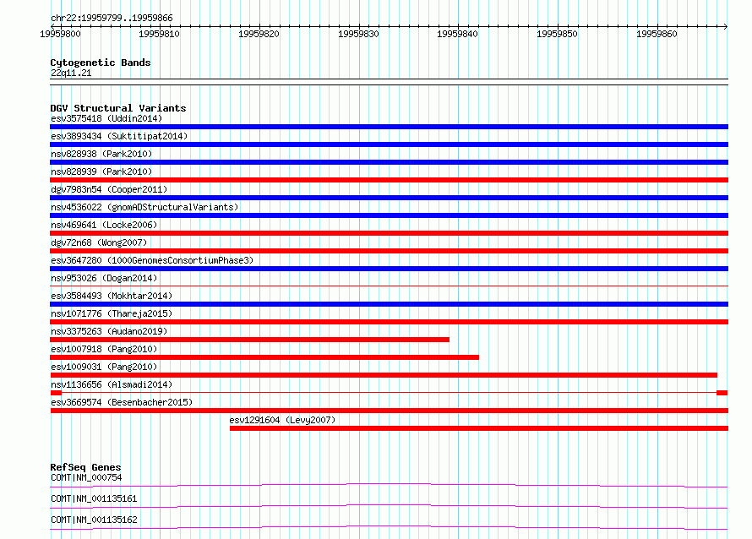
Task: Select nsv4536022 (gnomADStructuralVariants) label
Action: coord(144,207)
